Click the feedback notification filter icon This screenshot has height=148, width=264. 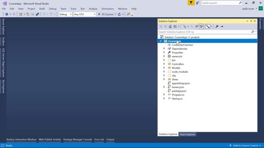[x=191, y=3]
